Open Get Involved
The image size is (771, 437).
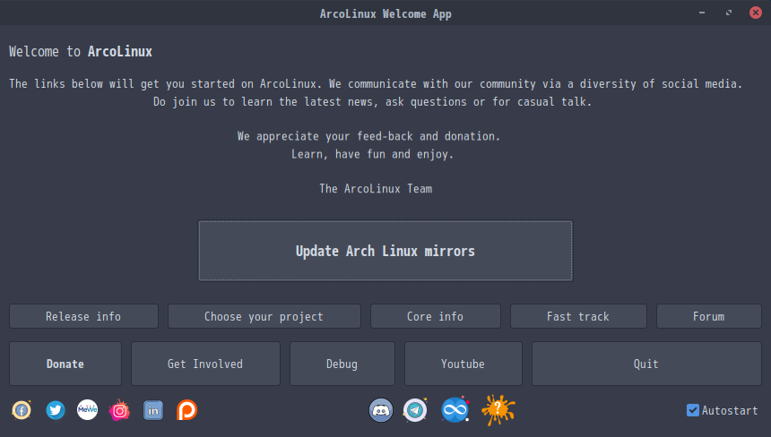tap(205, 364)
